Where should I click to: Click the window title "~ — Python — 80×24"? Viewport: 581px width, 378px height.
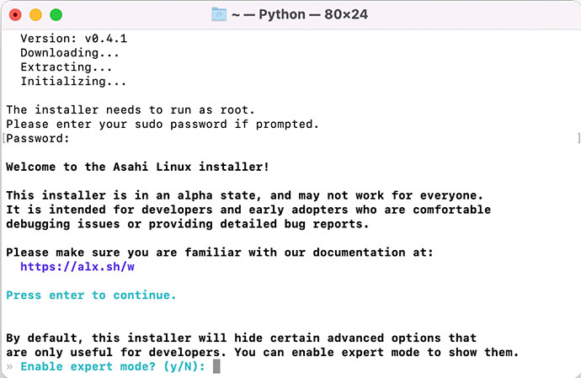click(301, 14)
